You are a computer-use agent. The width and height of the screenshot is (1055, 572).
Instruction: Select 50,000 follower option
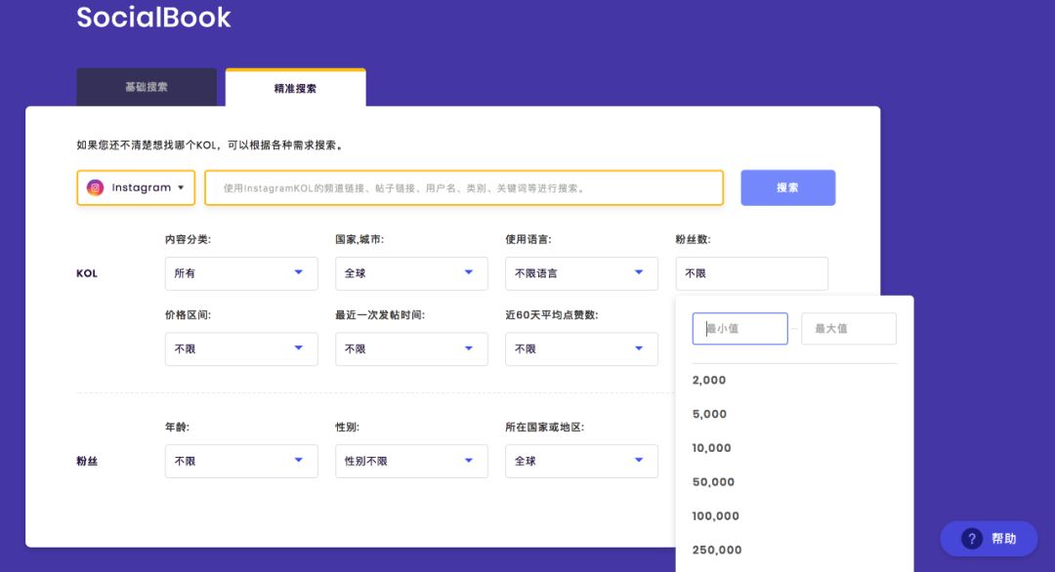pyautogui.click(x=713, y=482)
